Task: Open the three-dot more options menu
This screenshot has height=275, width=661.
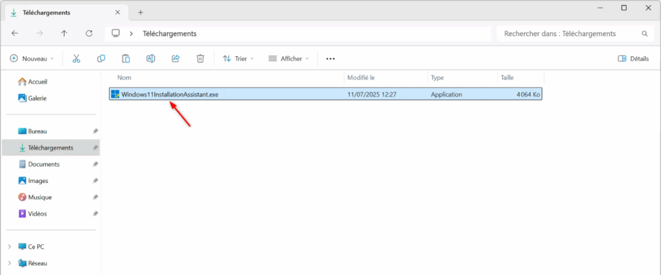Action: (x=330, y=59)
